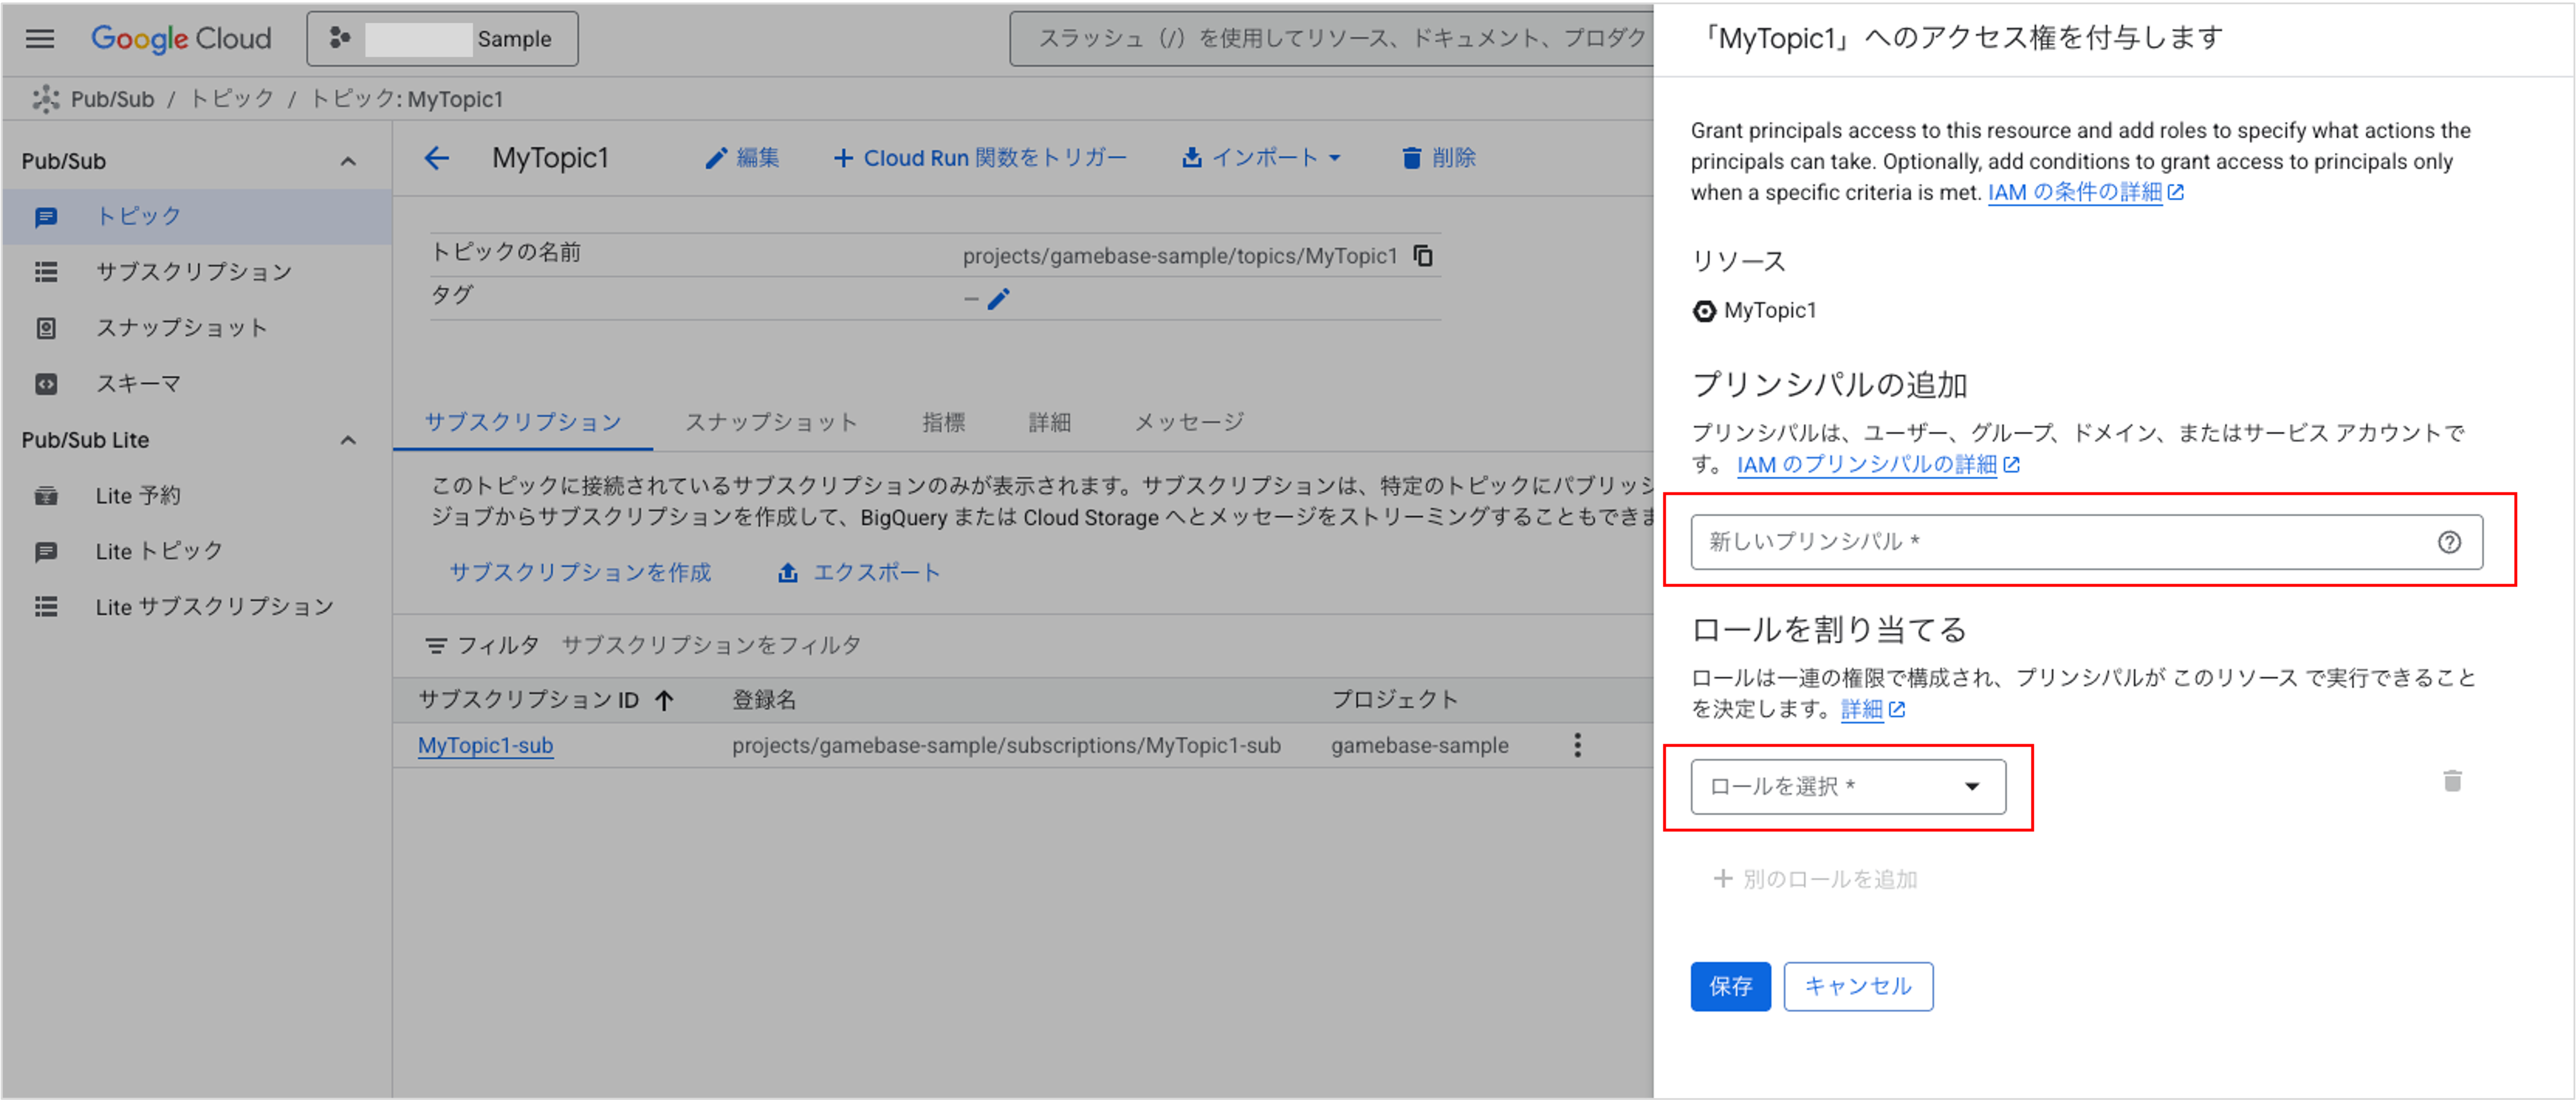
Task: Click the Lite サブスクリプション list icon
Action: tap(46, 607)
